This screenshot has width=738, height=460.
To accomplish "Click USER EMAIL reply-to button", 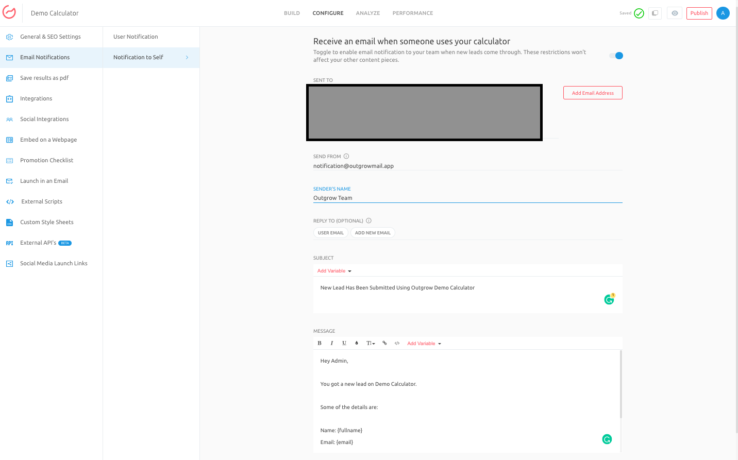I will tap(330, 233).
